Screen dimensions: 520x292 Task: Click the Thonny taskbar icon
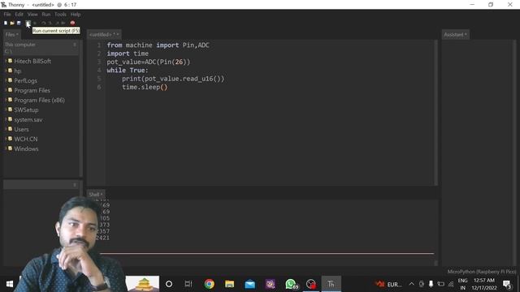point(331,284)
